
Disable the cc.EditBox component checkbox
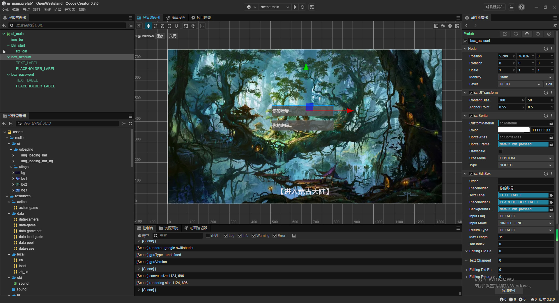(471, 174)
